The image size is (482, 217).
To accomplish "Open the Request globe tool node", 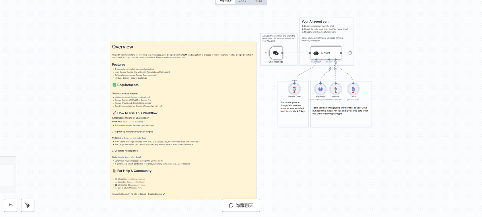I will pyautogui.click(x=320, y=89).
